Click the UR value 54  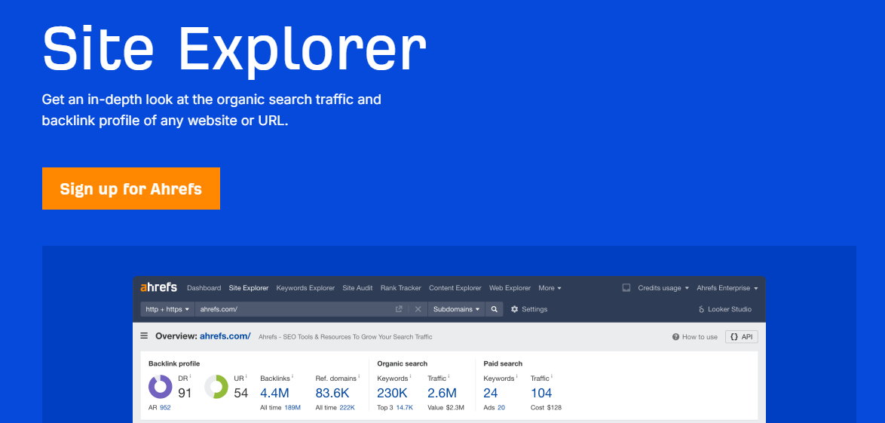click(x=241, y=393)
